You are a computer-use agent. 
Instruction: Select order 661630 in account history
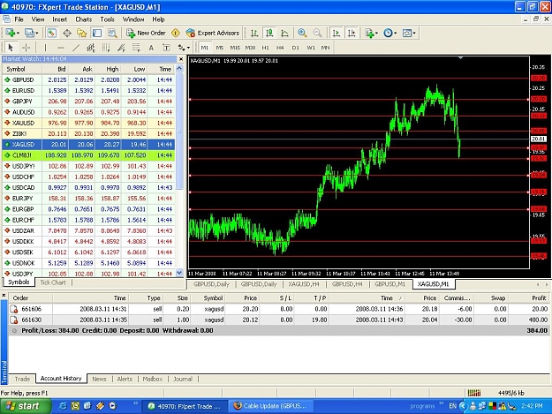[279, 320]
